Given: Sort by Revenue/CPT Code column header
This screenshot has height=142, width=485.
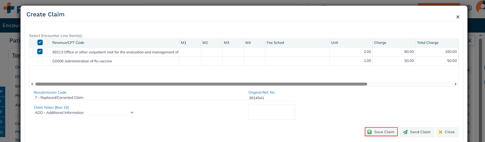Looking at the screenshot, I should pos(68,43).
